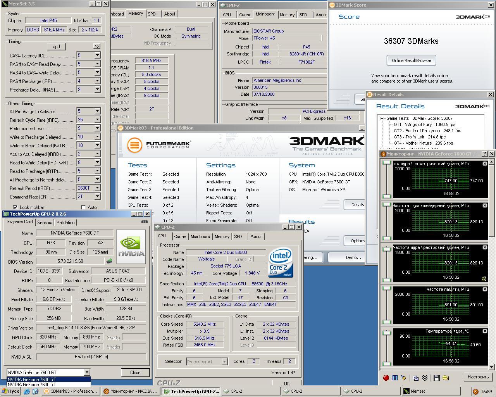Click the 3DMark03 taskbar button

[x=71, y=392]
